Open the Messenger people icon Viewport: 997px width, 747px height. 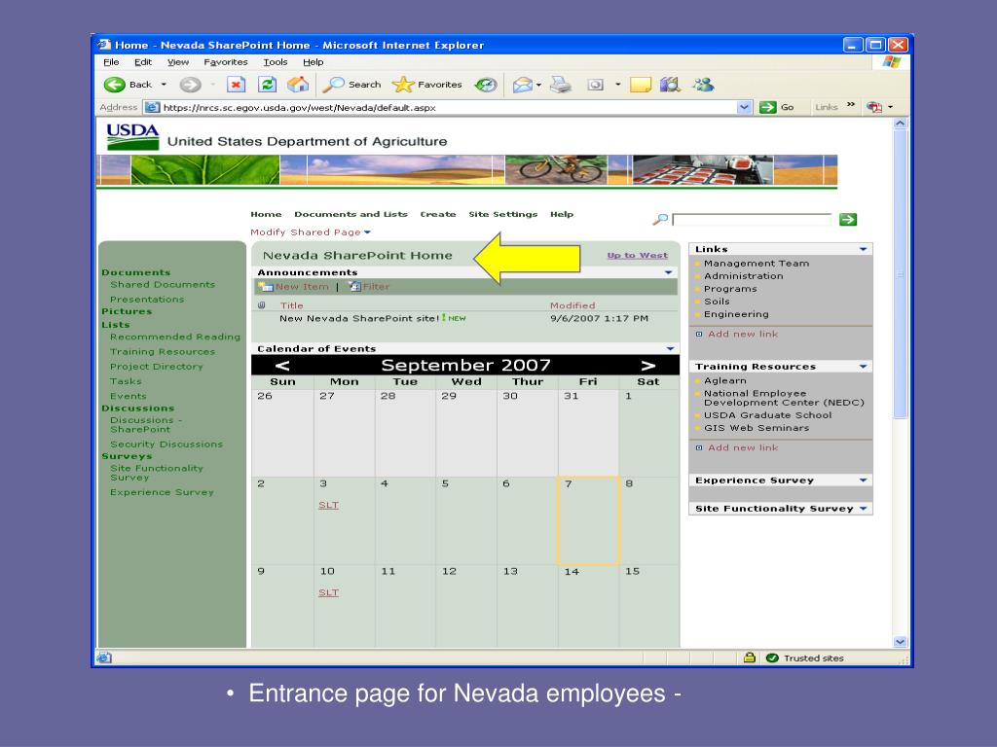click(x=703, y=85)
